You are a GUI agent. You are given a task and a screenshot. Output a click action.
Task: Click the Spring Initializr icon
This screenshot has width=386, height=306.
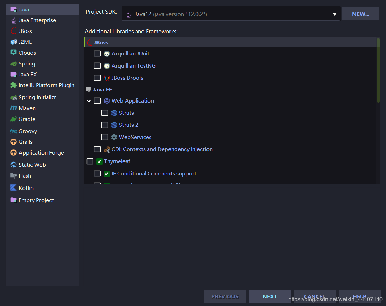[13, 98]
